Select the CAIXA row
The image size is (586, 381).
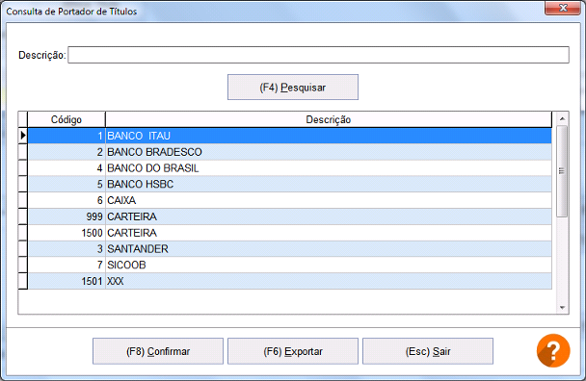(290, 200)
